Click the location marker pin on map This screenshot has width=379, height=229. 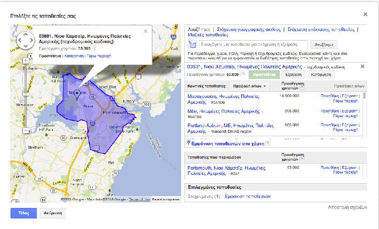[77, 95]
